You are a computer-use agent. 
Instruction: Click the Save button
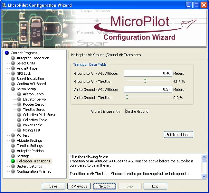click(x=53, y=186)
